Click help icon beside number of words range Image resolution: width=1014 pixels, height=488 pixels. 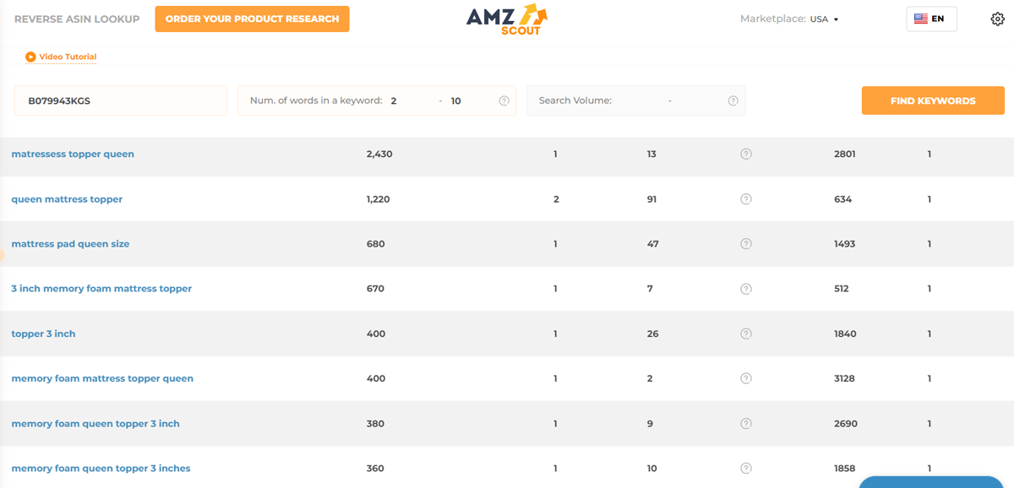point(504,100)
